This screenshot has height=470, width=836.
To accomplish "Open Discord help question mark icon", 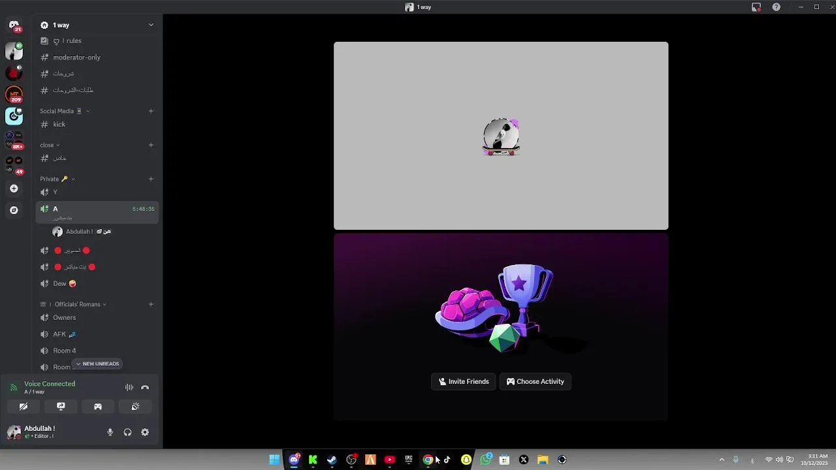I will (x=776, y=7).
